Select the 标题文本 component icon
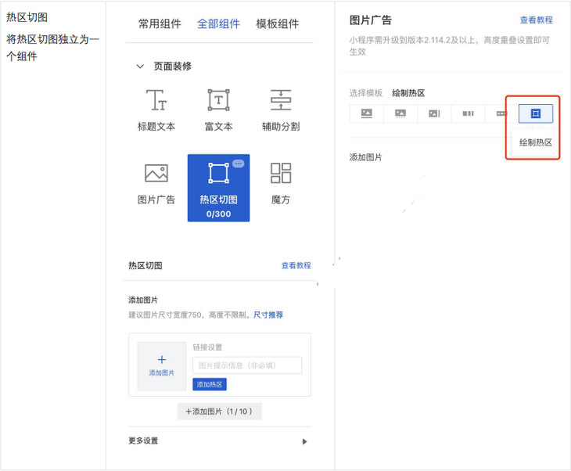The height and width of the screenshot is (471, 571). (156, 101)
